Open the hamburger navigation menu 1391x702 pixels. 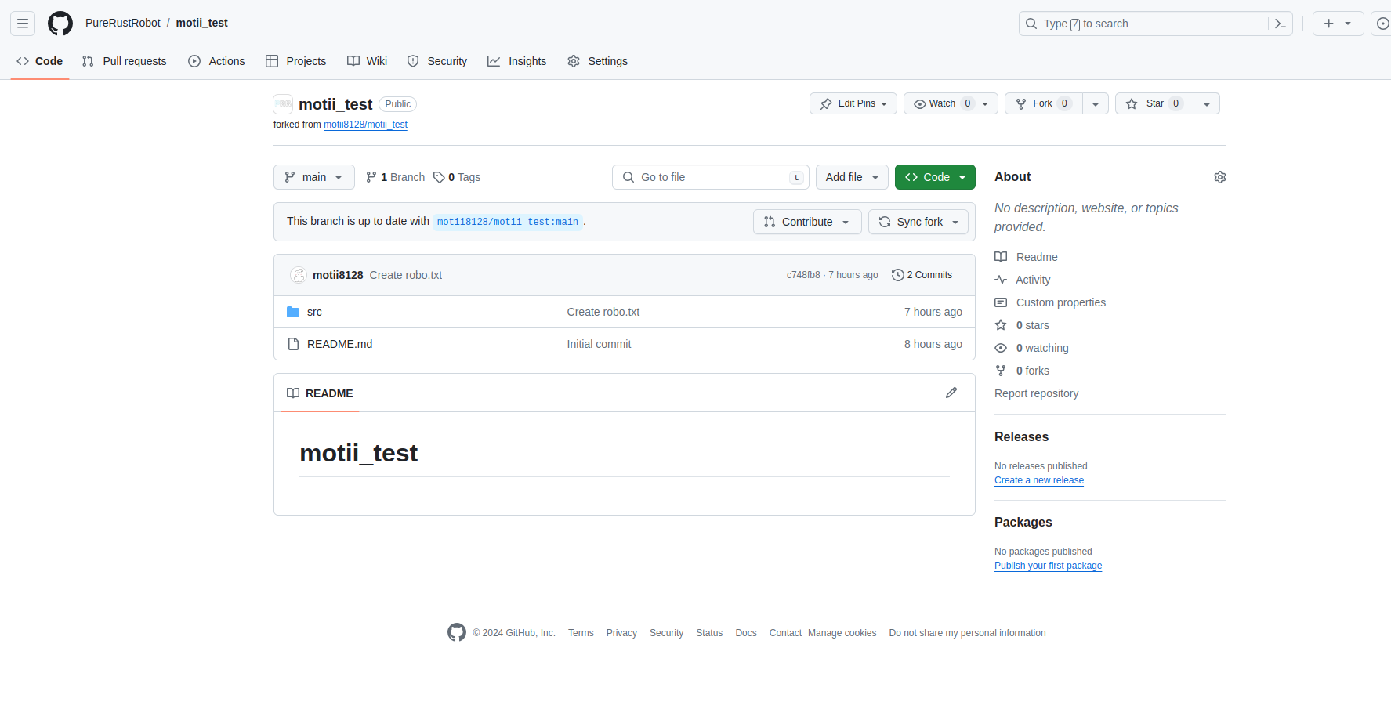pyautogui.click(x=23, y=24)
